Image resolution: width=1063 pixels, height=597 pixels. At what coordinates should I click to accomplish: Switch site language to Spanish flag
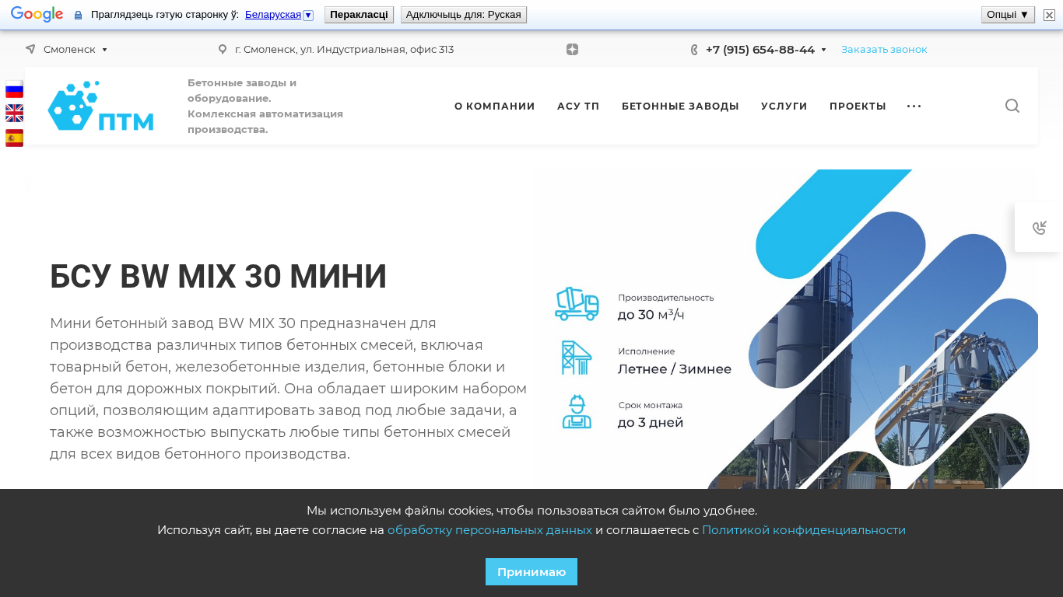(x=14, y=138)
